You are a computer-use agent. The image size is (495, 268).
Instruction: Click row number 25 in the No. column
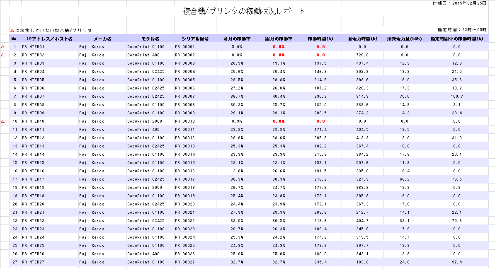pos(15,246)
